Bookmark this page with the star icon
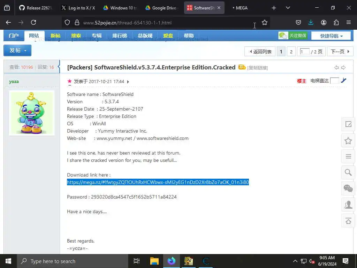The height and width of the screenshot is (268, 357). tap(264, 22)
